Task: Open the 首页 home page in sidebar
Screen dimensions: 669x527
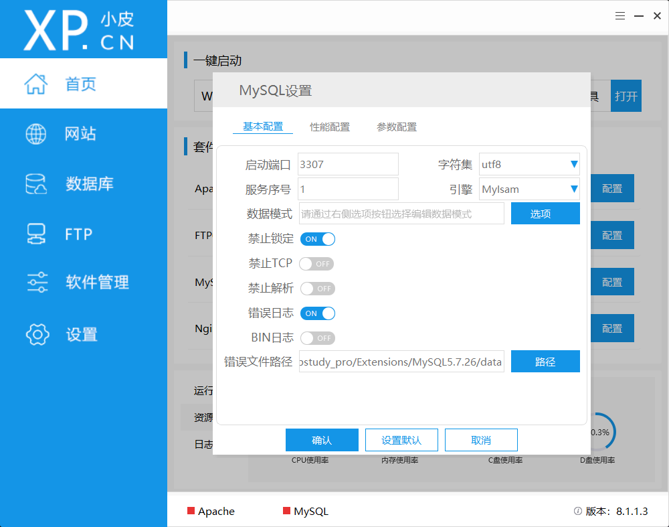Action: point(80,84)
